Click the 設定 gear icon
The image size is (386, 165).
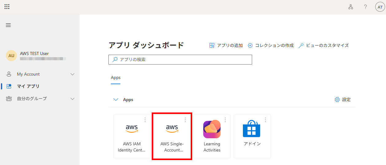[337, 100]
